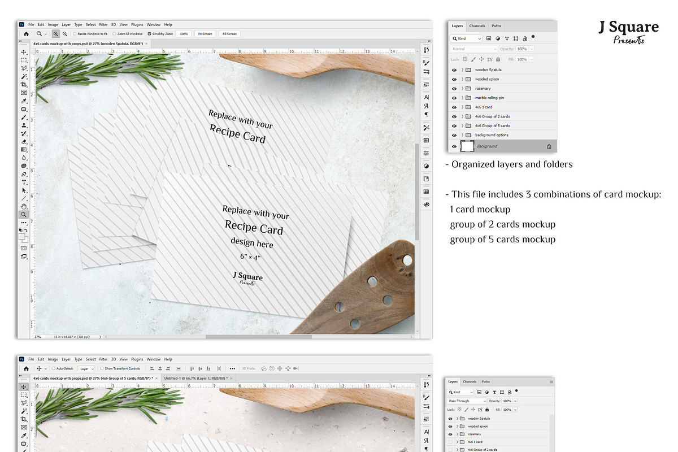Click the three-dots more align options button

coord(232,368)
